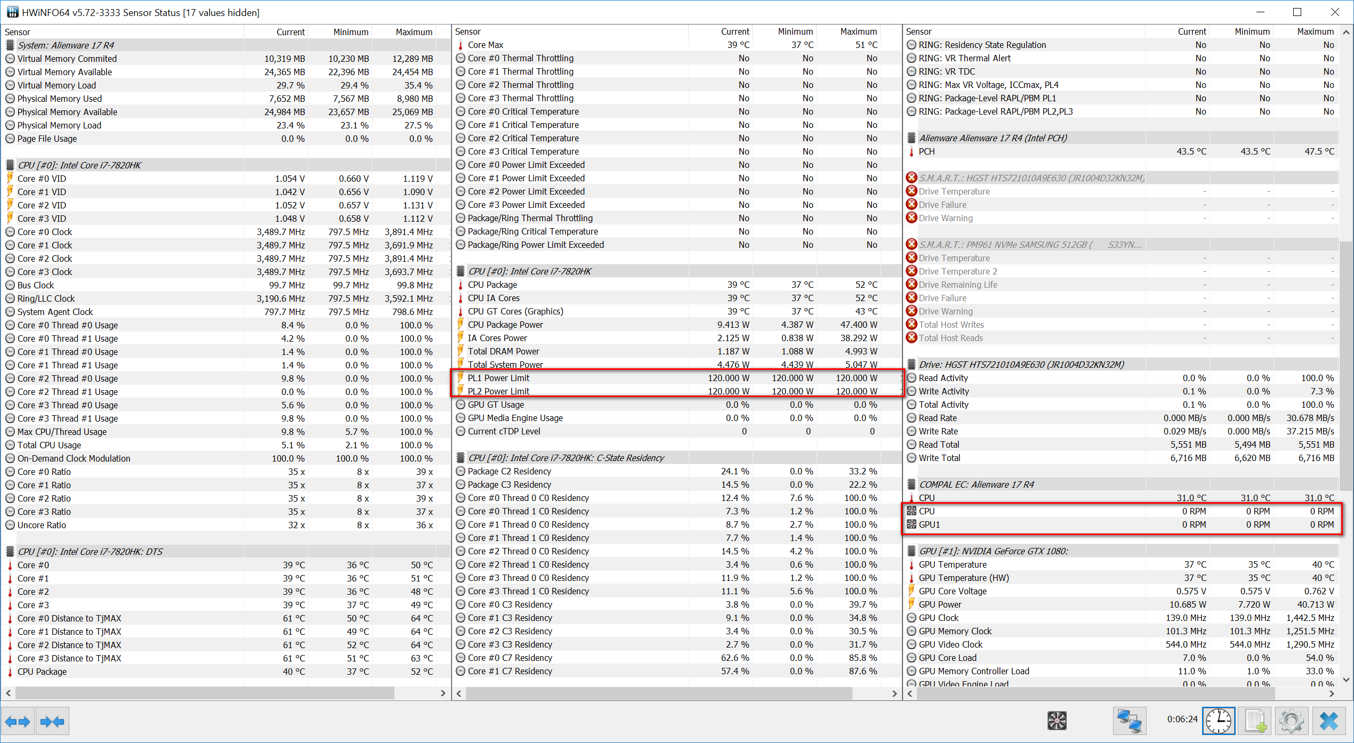The image size is (1354, 743).
Task: Select Core #3 Distance to TjMAX row
Action: point(226,658)
